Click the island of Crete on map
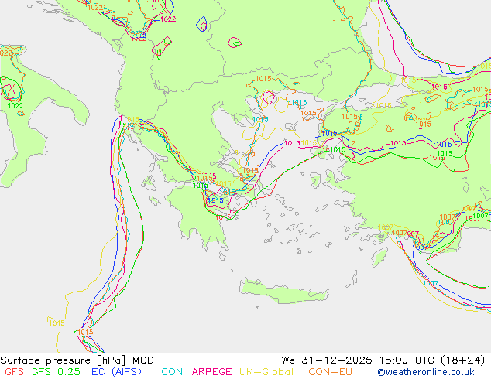Screen dimensions: 491x379 tap(283, 292)
